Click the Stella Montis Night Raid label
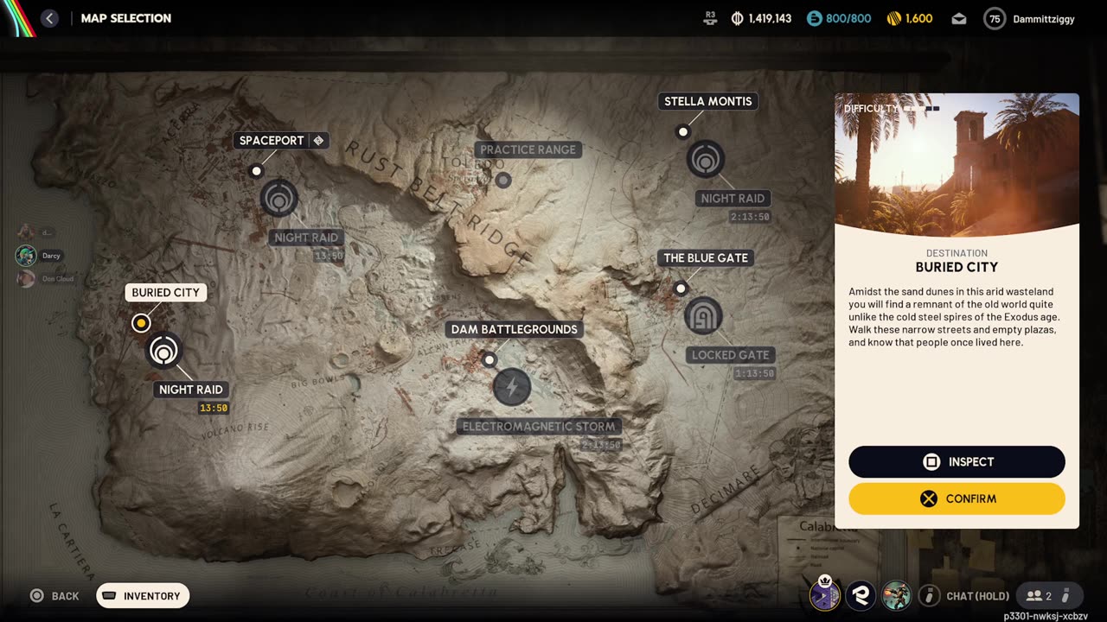1107x622 pixels. coord(733,198)
